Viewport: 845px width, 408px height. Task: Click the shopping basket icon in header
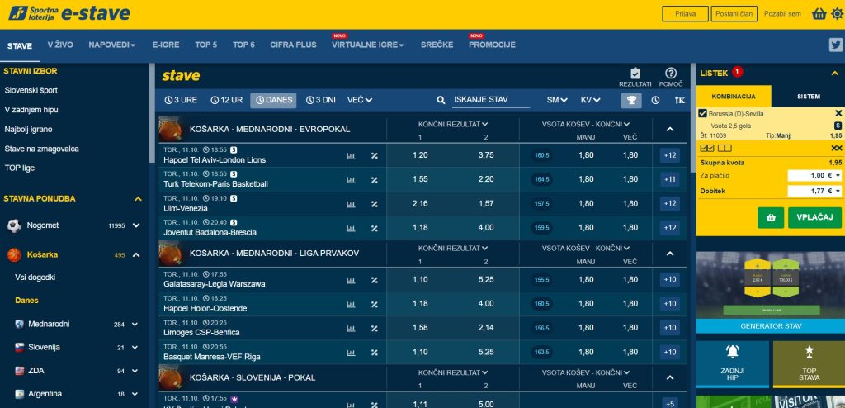pyautogui.click(x=819, y=14)
